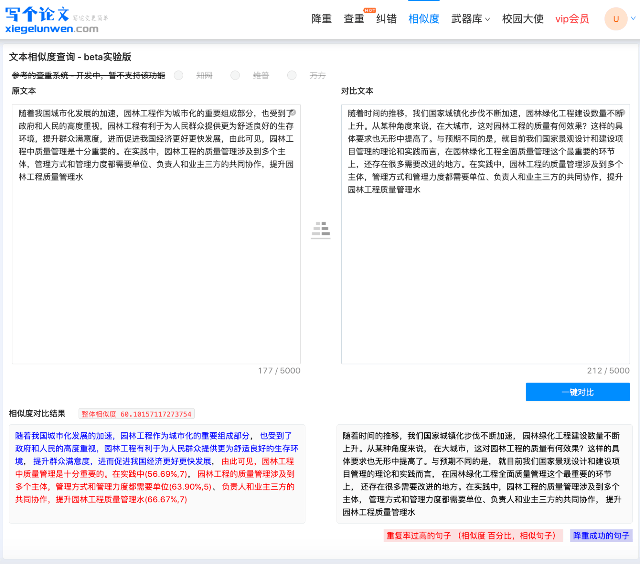Click the 相似度对比结果 label
The image size is (640, 564).
tap(37, 414)
